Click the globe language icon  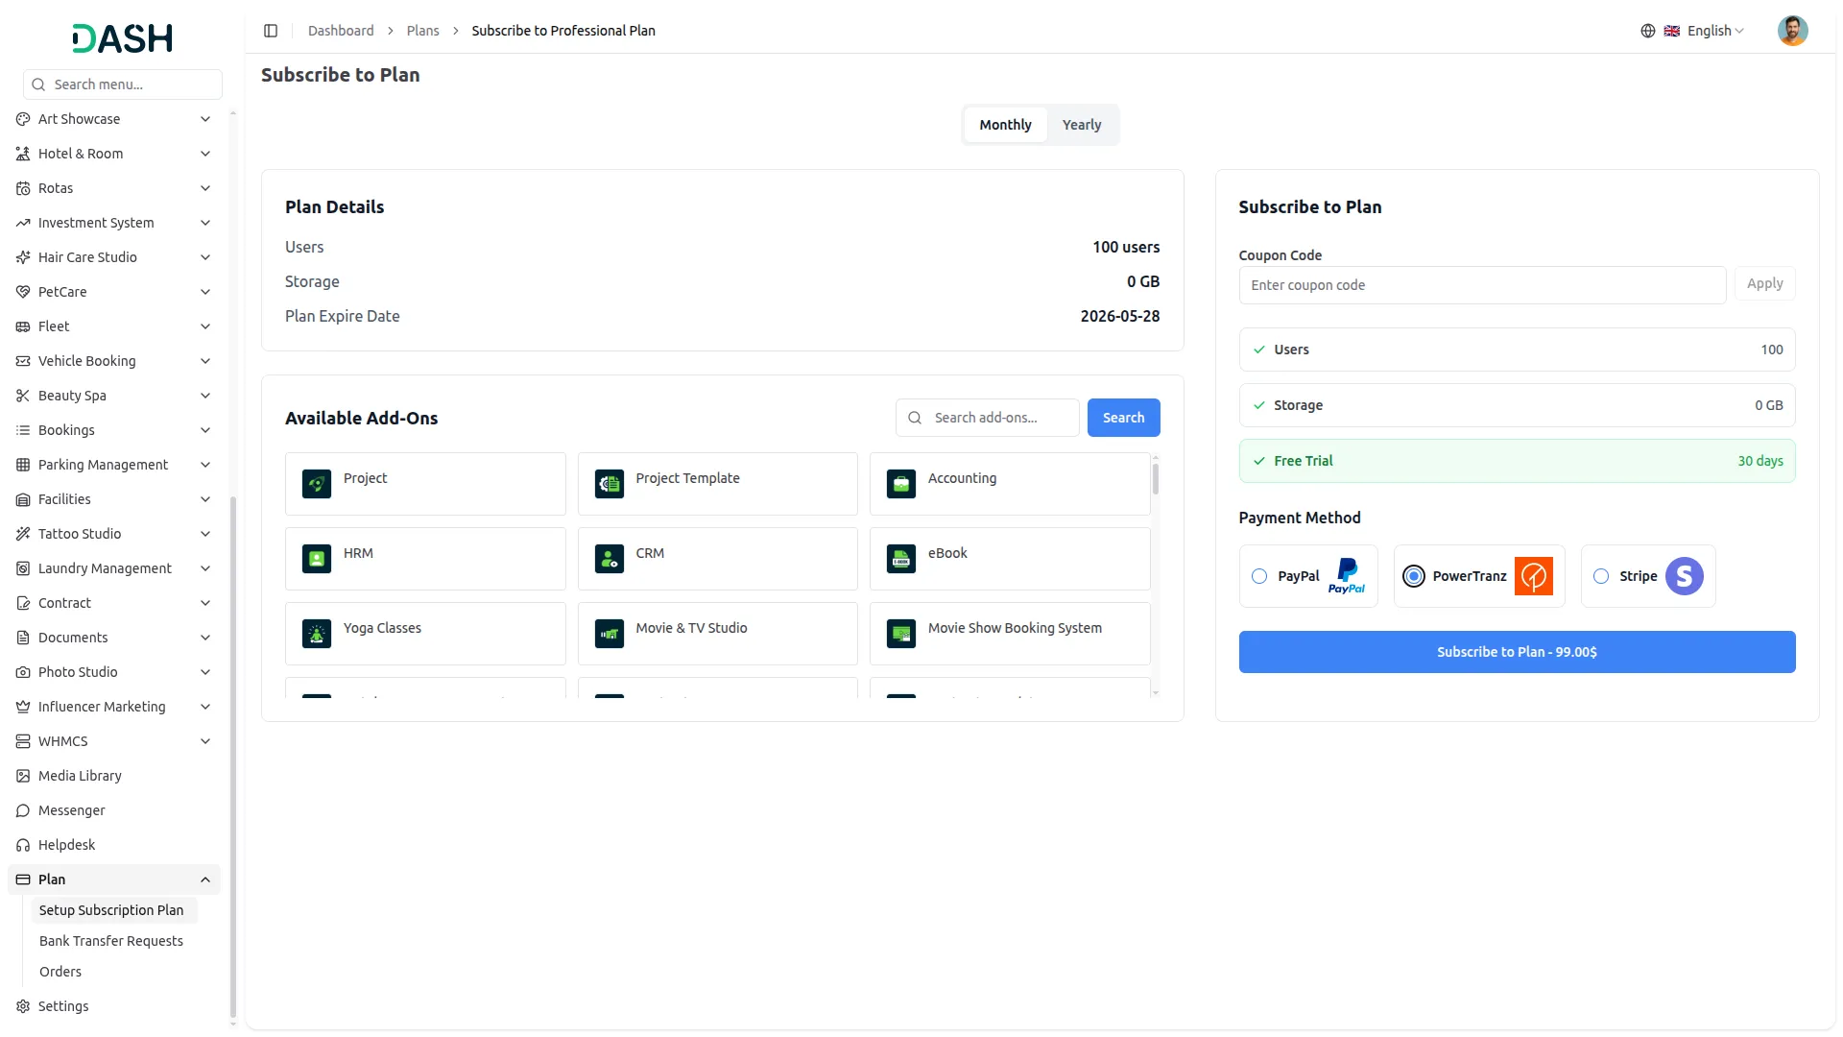tap(1648, 31)
